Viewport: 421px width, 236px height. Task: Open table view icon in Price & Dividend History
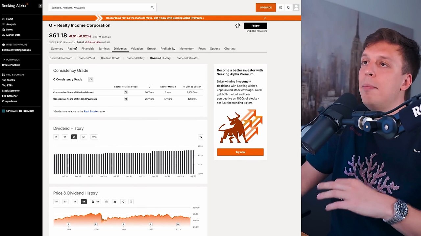click(x=131, y=202)
